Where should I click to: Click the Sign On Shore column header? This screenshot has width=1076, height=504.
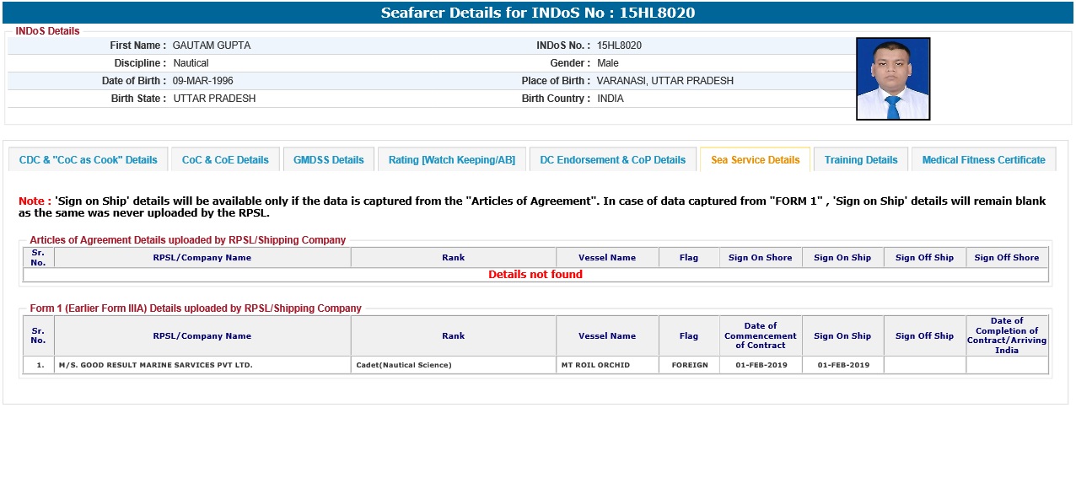tap(760, 258)
